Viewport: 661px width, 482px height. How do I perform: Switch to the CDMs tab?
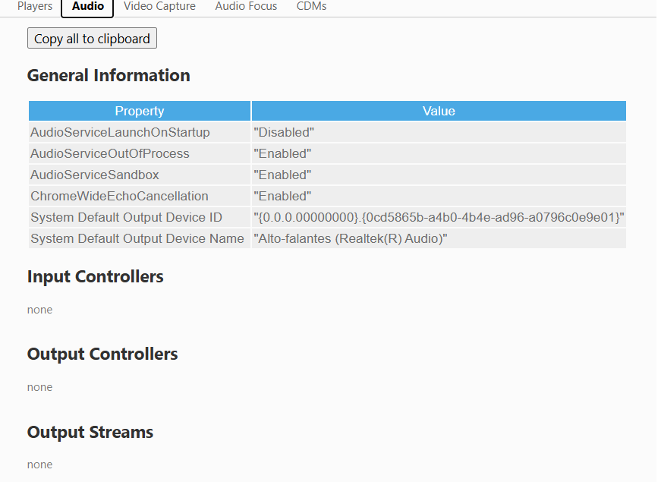click(312, 6)
